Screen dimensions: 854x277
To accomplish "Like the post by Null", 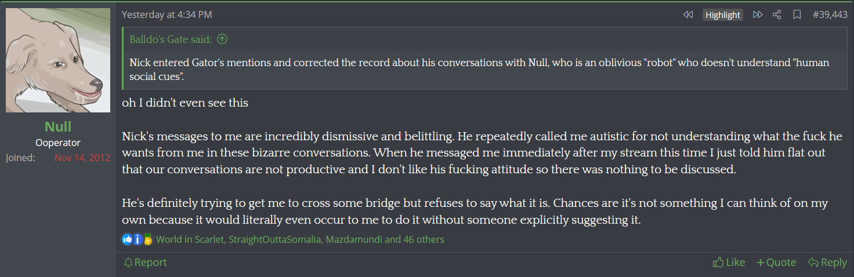I will pyautogui.click(x=729, y=263).
